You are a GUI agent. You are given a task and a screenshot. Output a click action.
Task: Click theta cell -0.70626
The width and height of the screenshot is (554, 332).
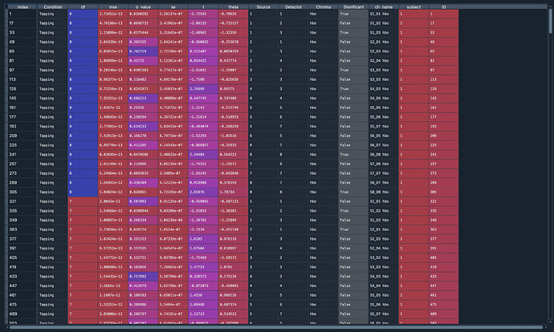233,14
